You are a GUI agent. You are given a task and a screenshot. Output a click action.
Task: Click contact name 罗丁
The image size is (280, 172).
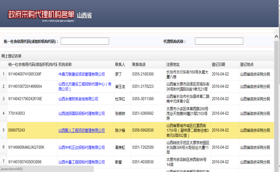click(x=119, y=74)
